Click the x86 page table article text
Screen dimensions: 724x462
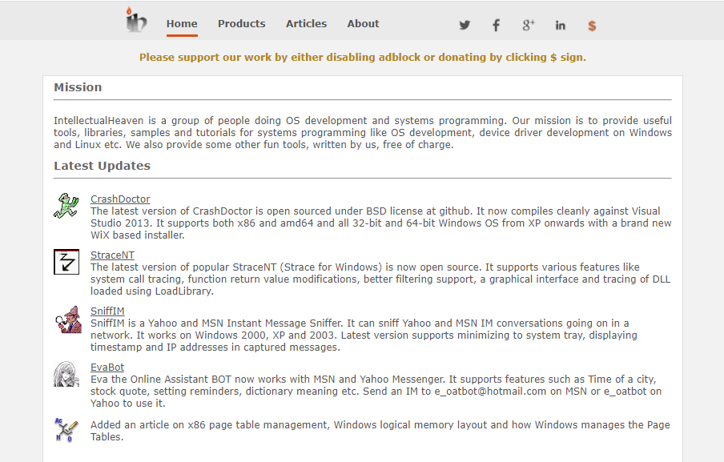(380, 431)
